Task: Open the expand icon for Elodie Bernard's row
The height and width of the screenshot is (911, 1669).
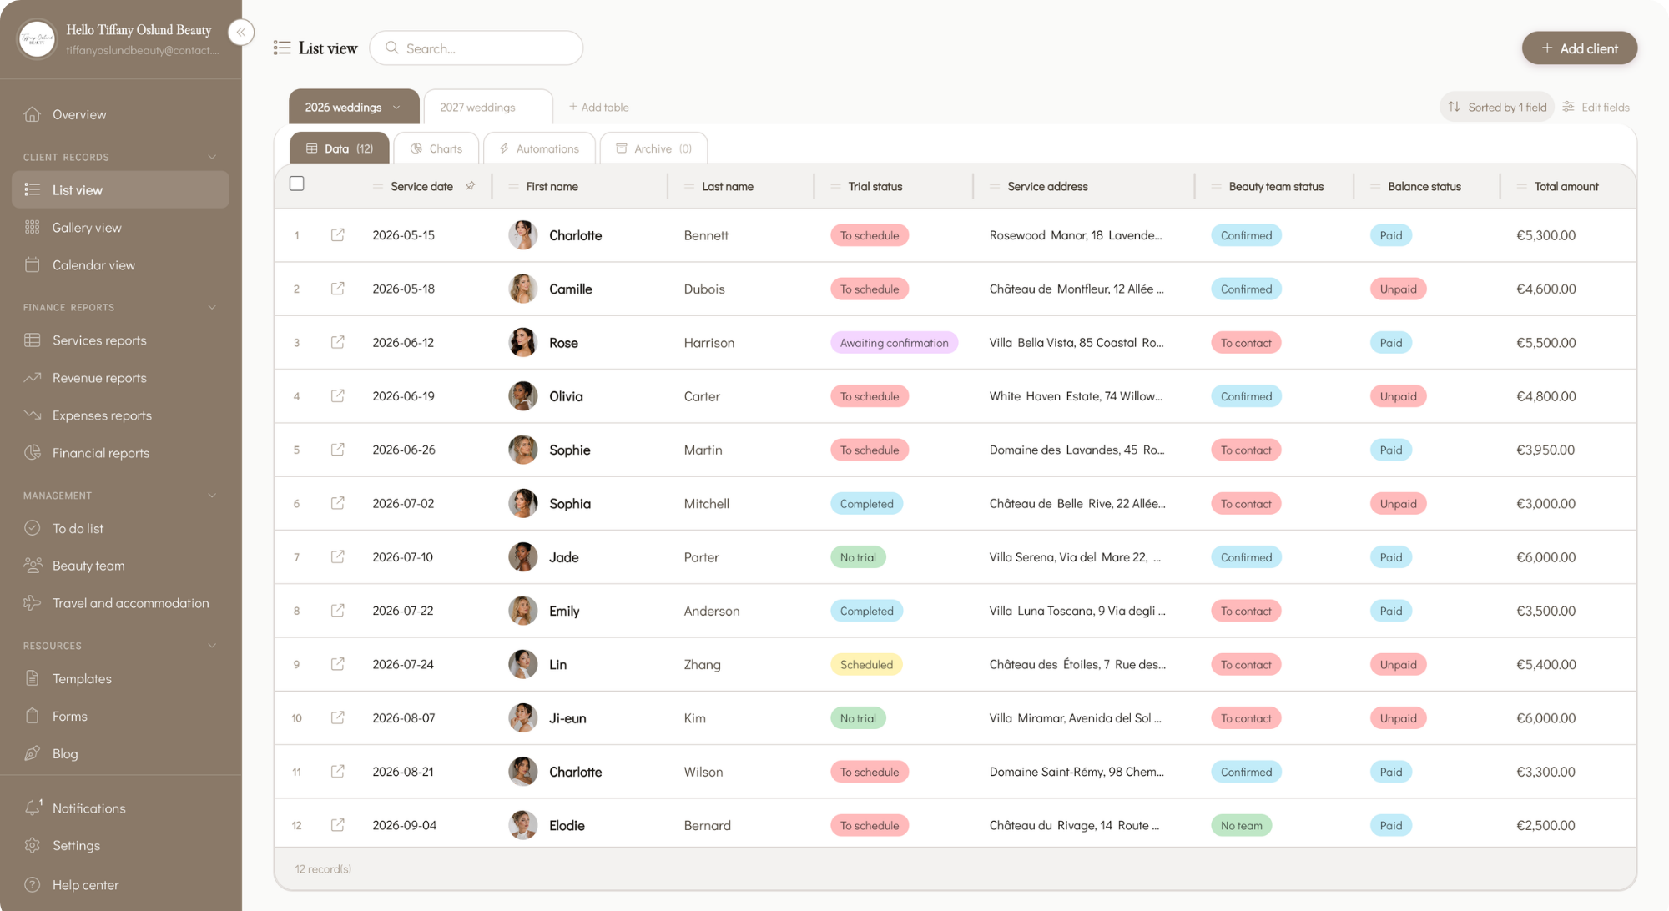Action: click(x=337, y=825)
